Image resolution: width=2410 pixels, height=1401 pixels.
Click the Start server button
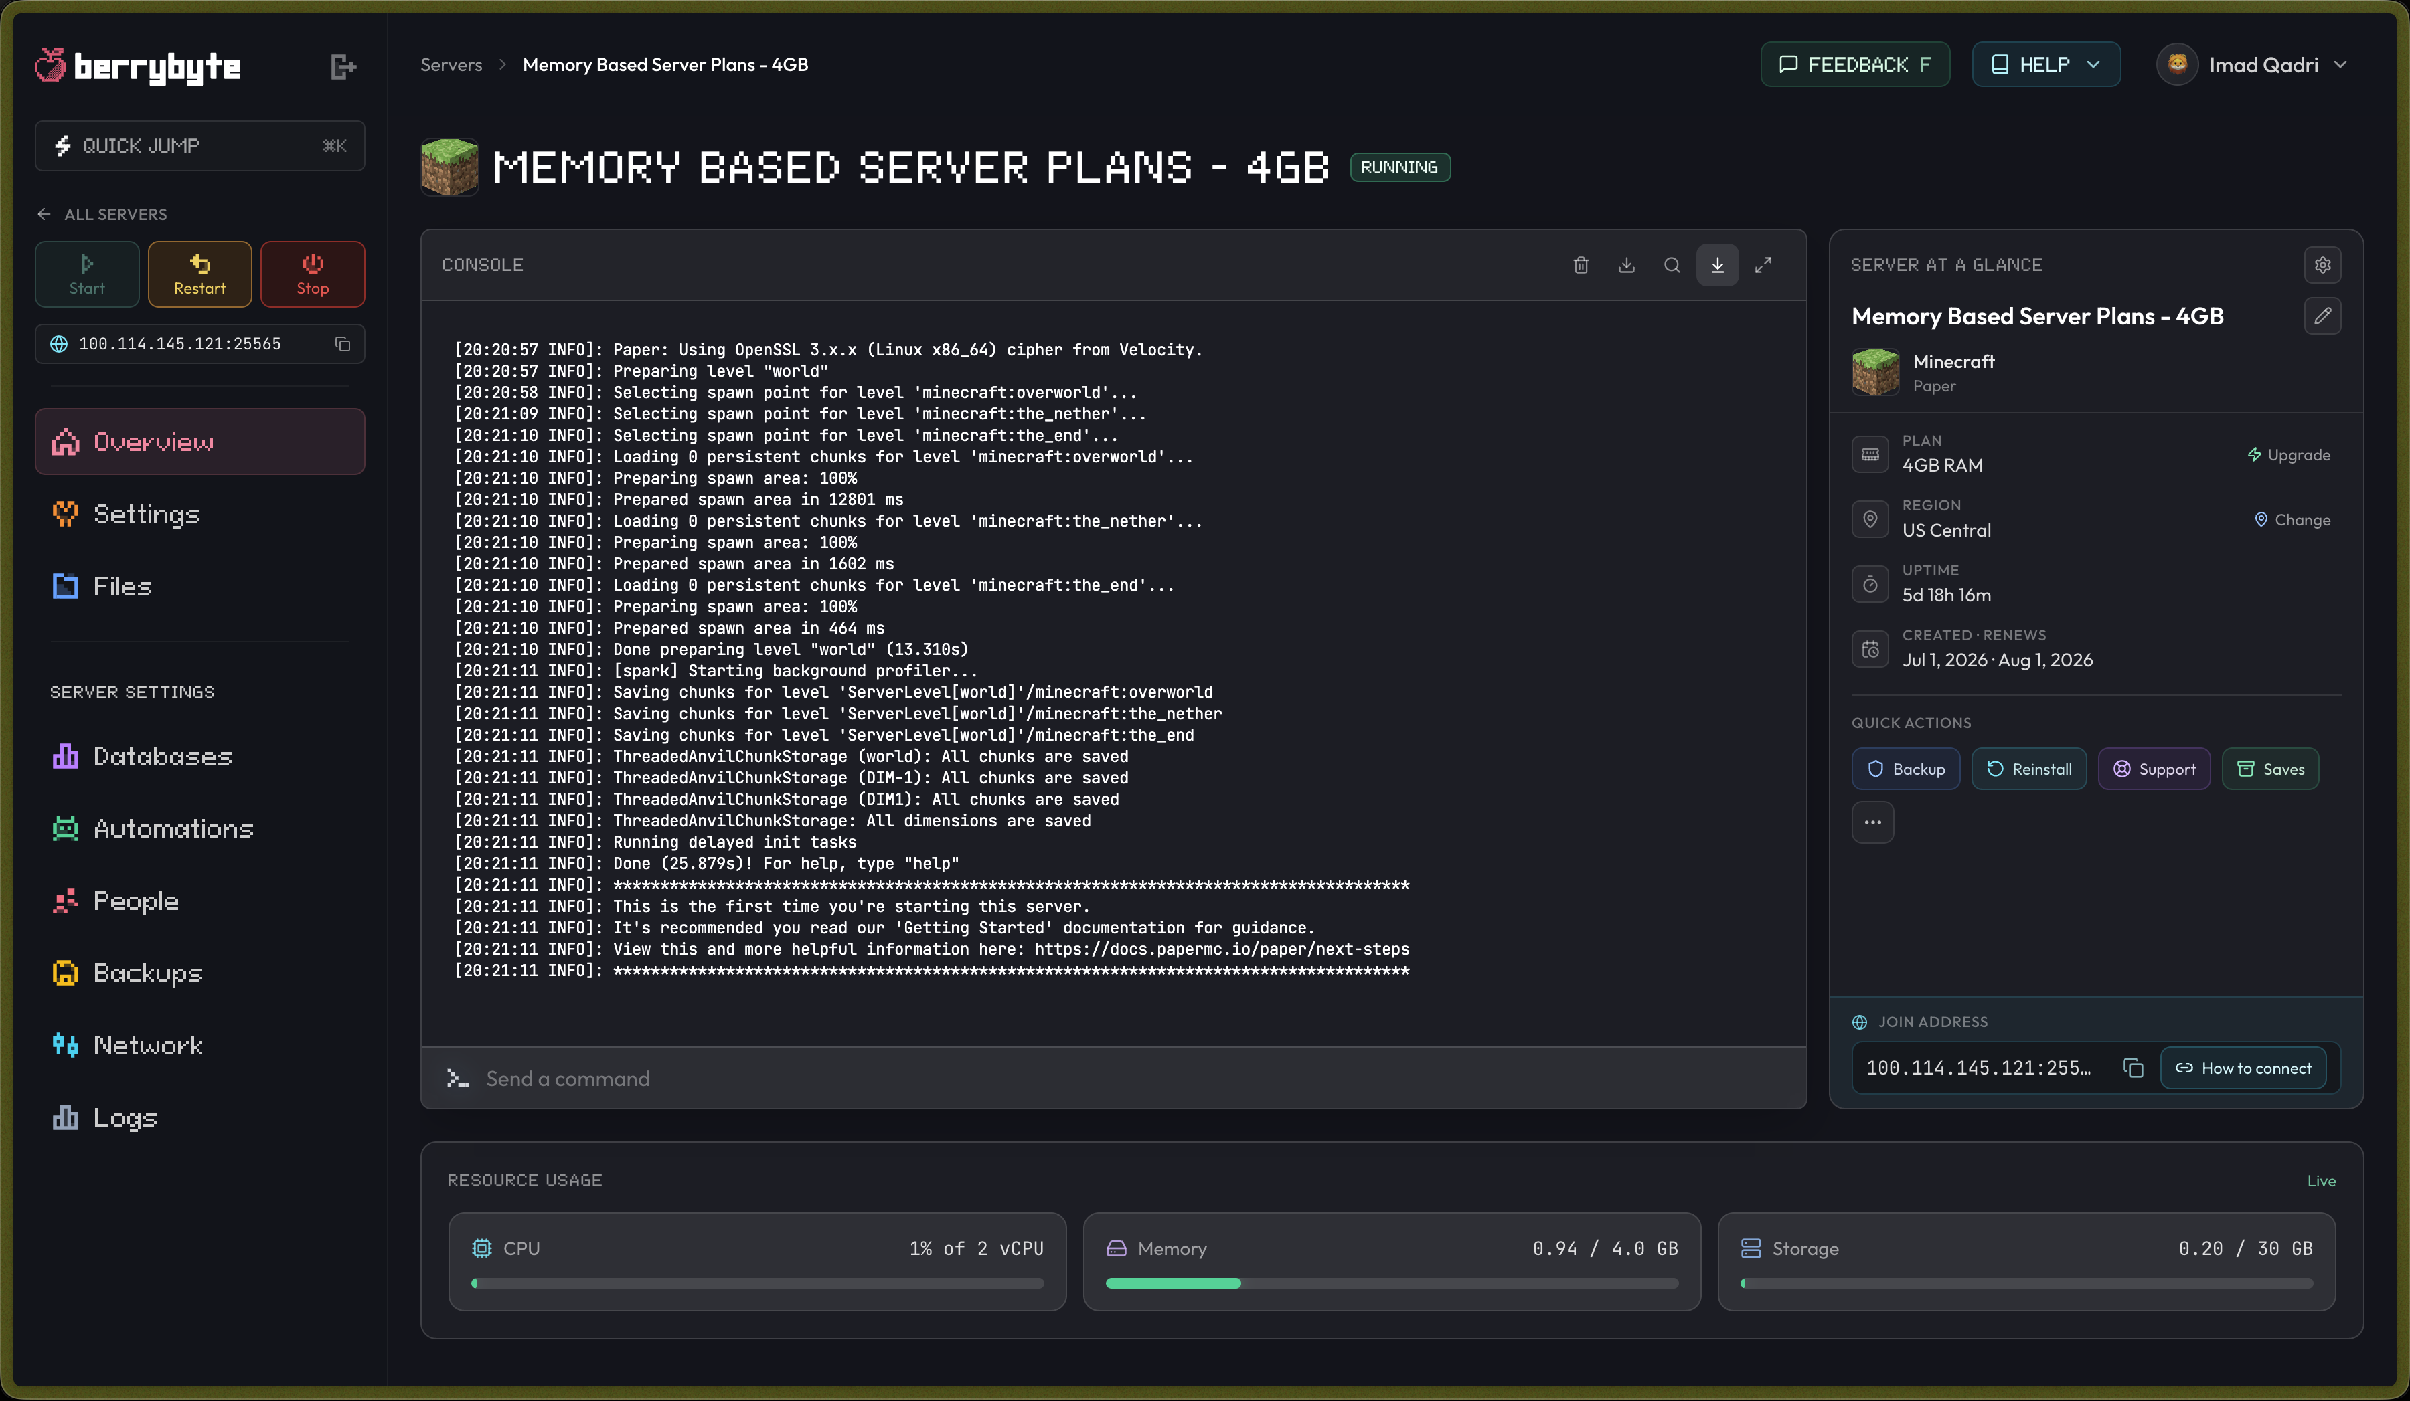point(87,274)
